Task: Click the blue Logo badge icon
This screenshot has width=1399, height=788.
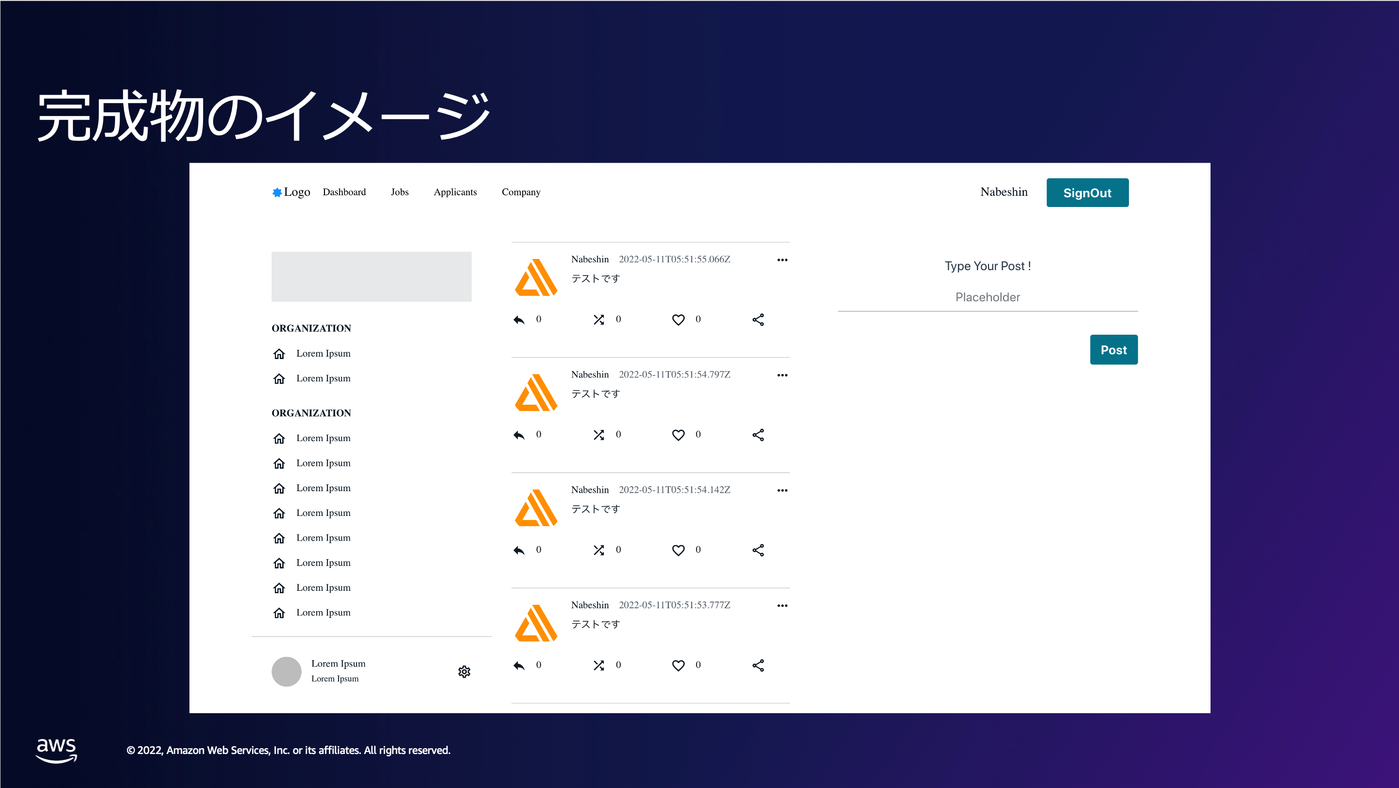Action: (x=277, y=192)
